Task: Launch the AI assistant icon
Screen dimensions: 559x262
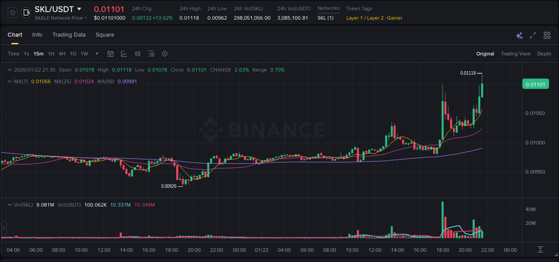Action: [x=519, y=35]
